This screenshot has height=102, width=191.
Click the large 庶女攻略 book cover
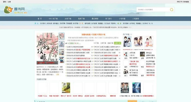(x=47, y=49)
